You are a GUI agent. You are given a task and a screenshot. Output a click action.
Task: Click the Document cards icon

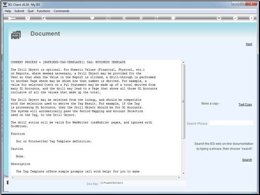tap(16, 35)
